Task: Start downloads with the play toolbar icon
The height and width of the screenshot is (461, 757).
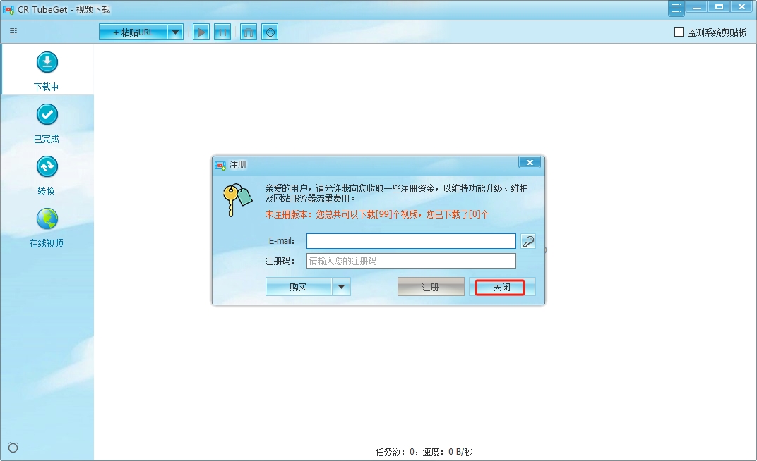Action: pos(201,32)
